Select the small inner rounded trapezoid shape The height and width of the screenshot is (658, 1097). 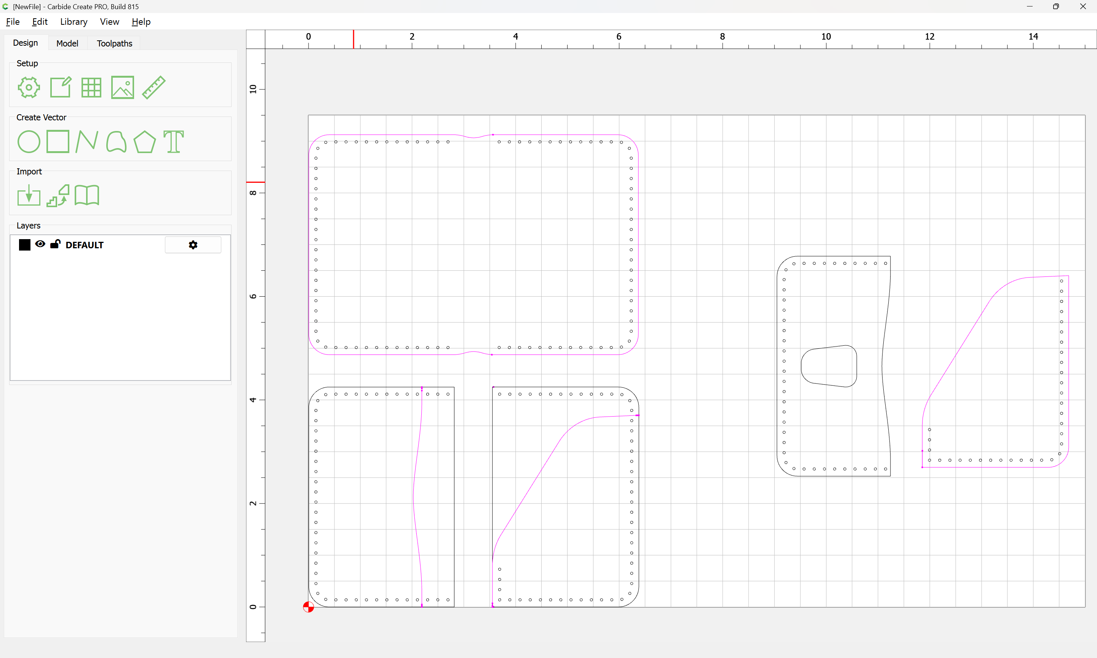829,366
